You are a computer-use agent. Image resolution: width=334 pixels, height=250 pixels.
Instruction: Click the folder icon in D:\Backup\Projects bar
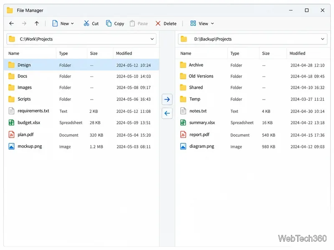click(184, 39)
